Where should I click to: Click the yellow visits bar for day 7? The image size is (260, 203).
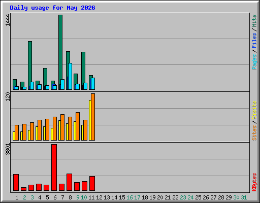coord(59,130)
